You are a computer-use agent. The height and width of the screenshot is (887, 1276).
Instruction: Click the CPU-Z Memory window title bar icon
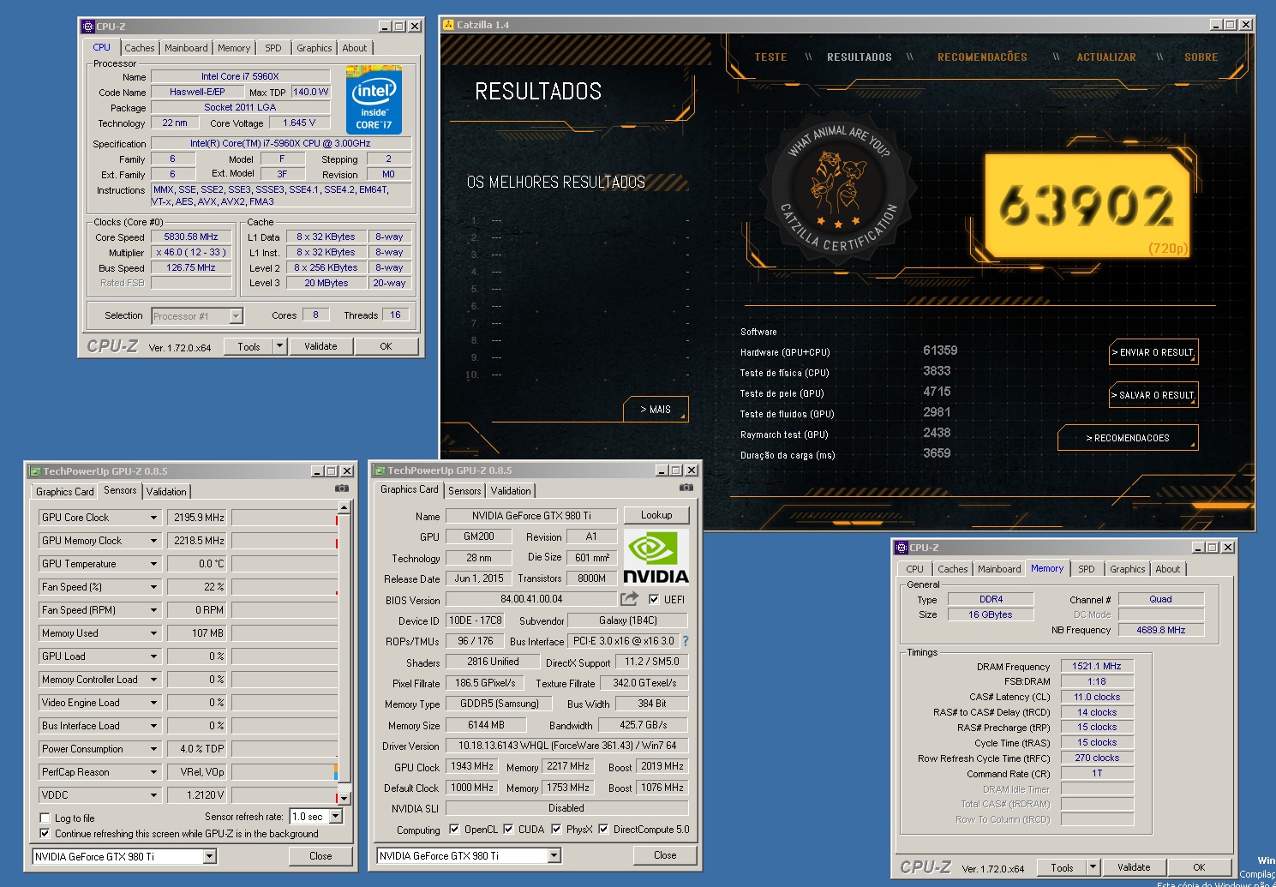[x=901, y=548]
